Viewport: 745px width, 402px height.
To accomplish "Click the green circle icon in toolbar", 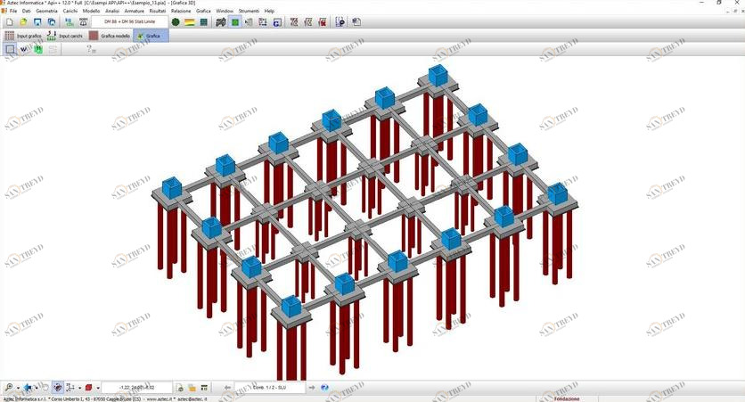I will [x=176, y=22].
